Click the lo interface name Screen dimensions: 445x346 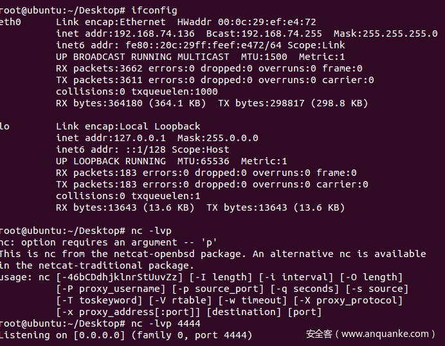pyautogui.click(x=5, y=126)
